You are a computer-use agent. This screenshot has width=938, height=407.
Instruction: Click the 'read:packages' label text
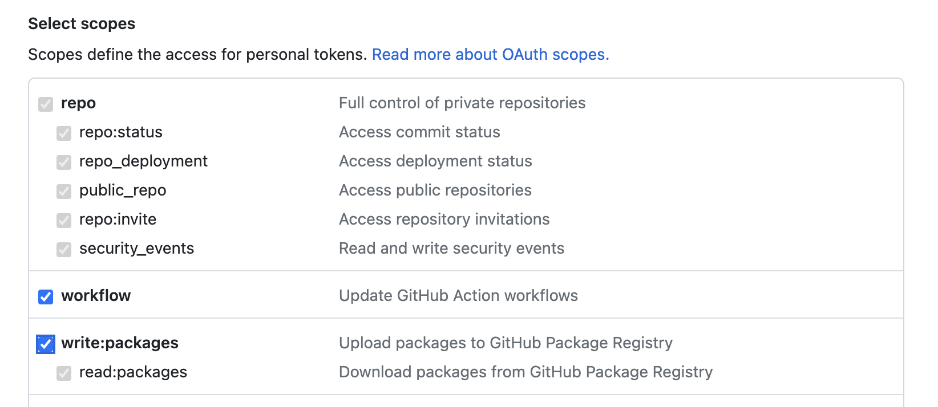click(x=133, y=372)
